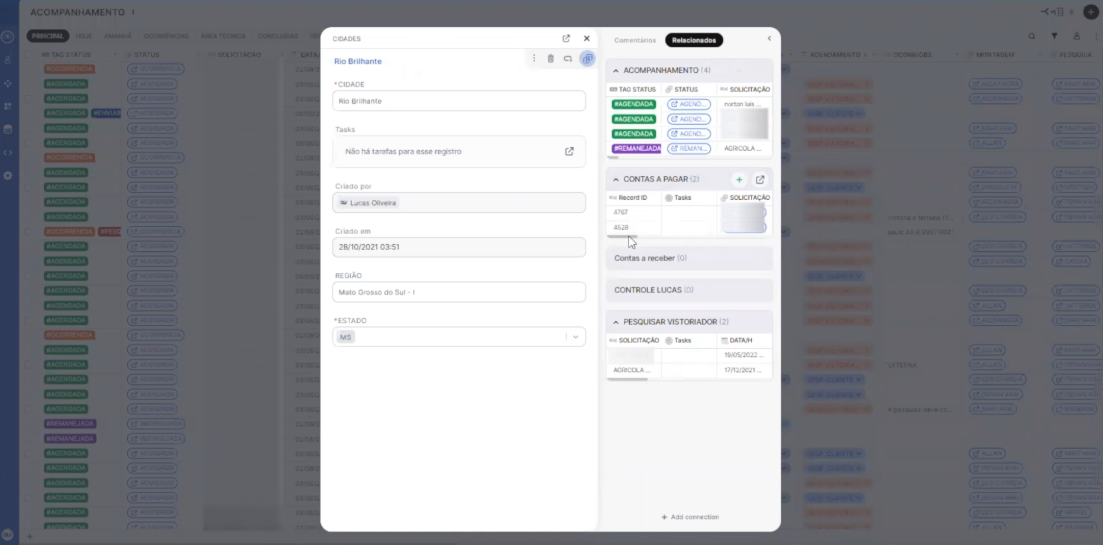The height and width of the screenshot is (545, 1103).
Task: Open the three-dot more options menu
Action: click(x=534, y=59)
